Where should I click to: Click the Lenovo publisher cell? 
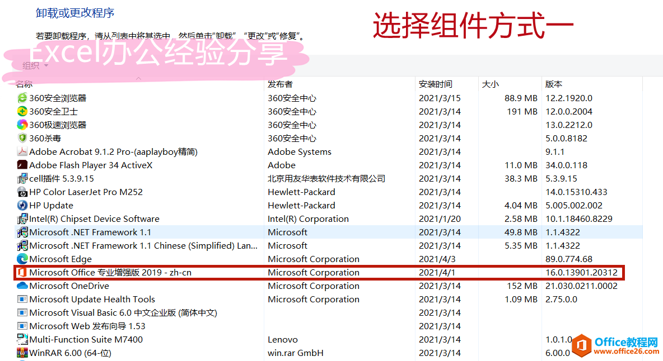pyautogui.click(x=282, y=340)
